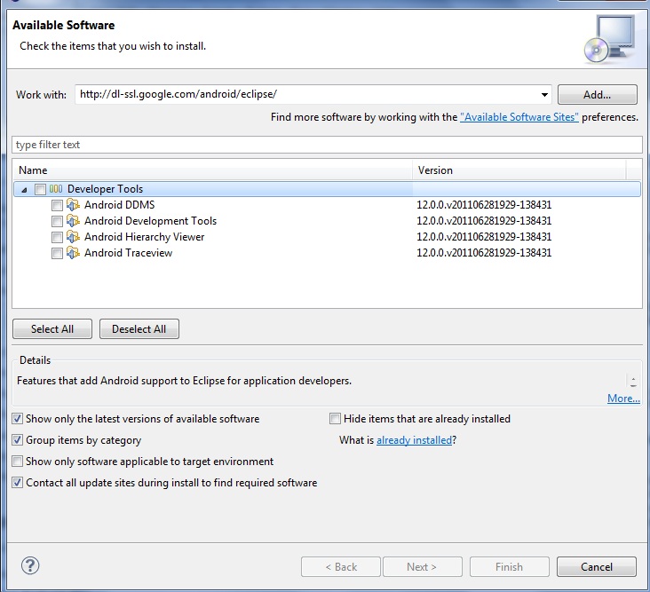
Task: Click the Android DDMS feature icon
Action: tap(73, 205)
